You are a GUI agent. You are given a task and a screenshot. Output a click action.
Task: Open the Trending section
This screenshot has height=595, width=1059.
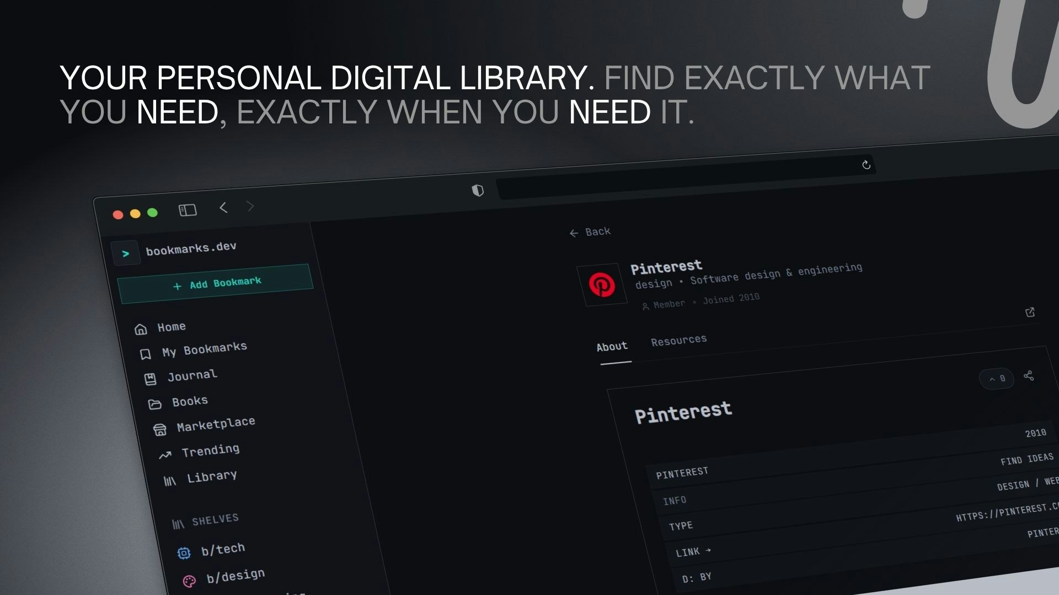click(210, 451)
